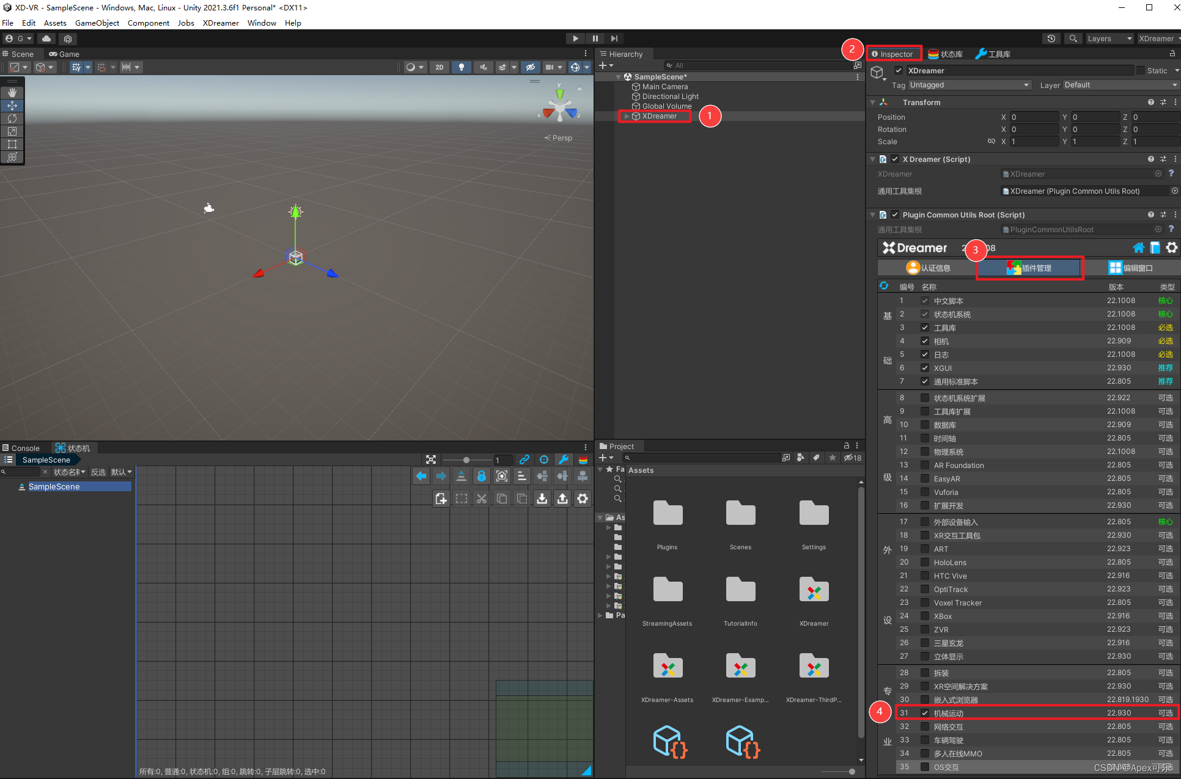This screenshot has height=779, width=1181.
Task: Click the fit-to-view icon in state machine toolbar
Action: [431, 459]
